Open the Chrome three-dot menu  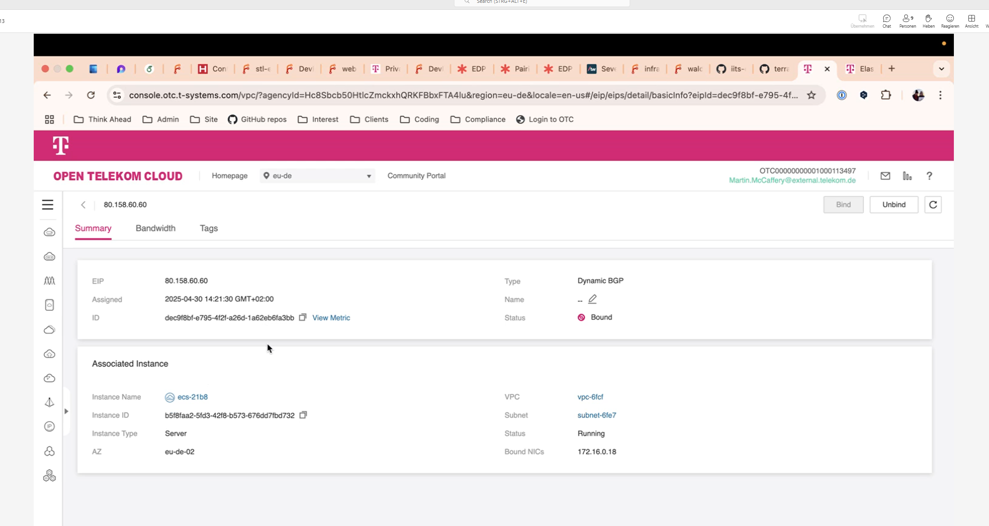(x=940, y=95)
